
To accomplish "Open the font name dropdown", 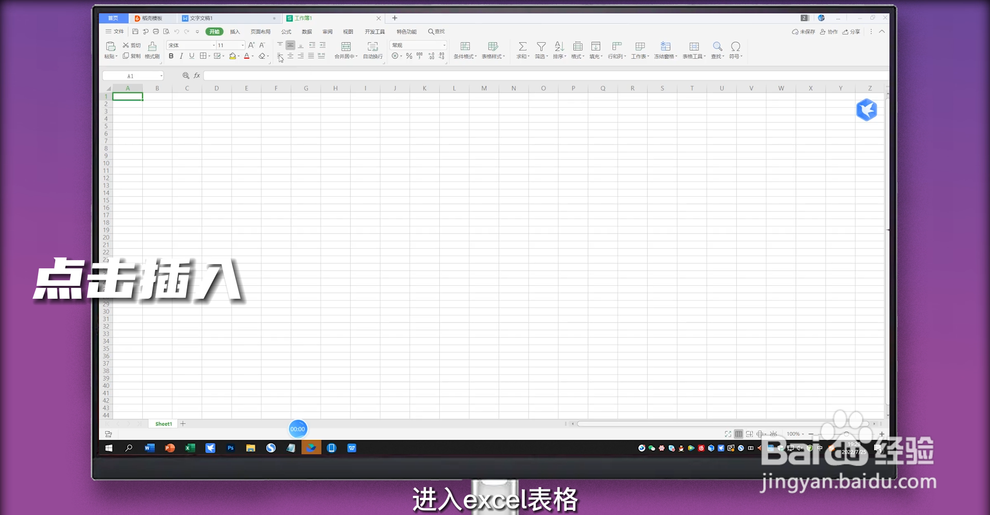I will click(213, 45).
